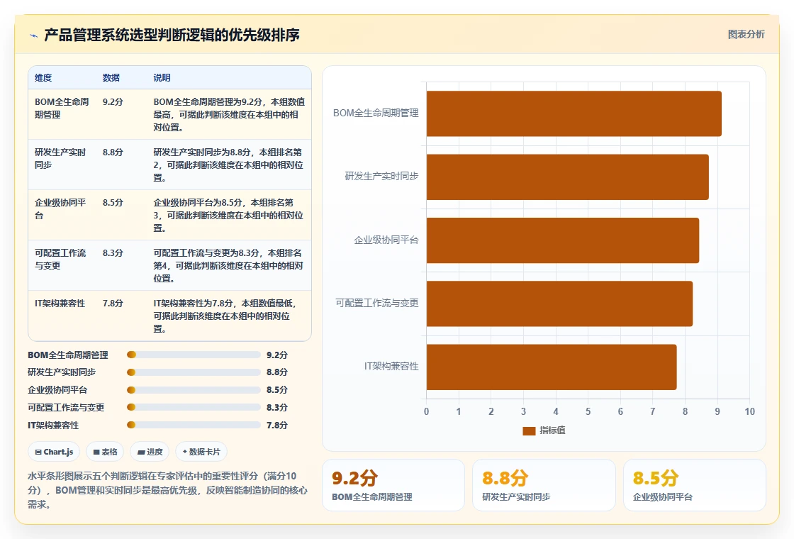794x539 pixels.
Task: Click the IT架构兼容性 progress bar
Action: click(194, 425)
